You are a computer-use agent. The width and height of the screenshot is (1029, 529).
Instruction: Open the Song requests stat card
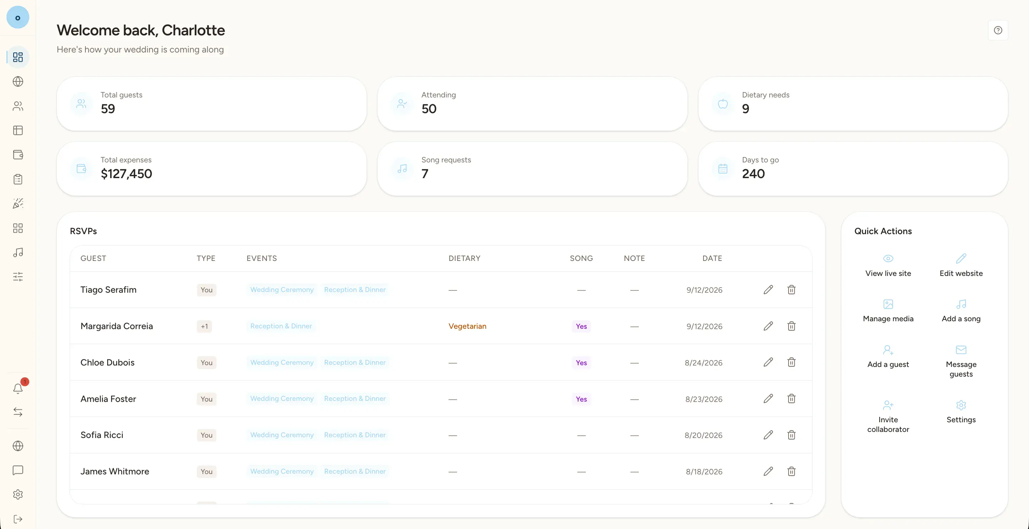(532, 169)
